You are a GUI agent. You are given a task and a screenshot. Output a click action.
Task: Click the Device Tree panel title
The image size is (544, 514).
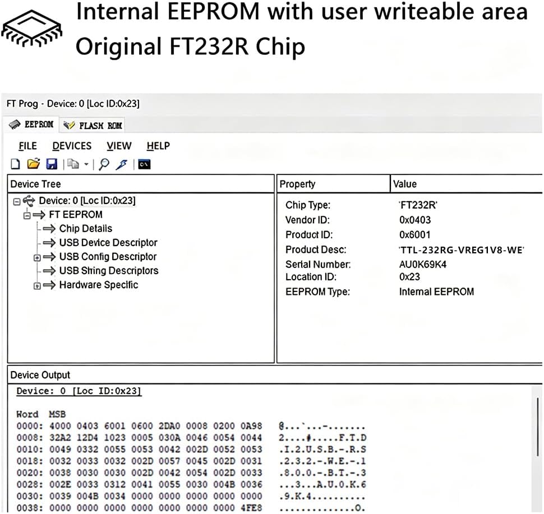click(x=35, y=184)
